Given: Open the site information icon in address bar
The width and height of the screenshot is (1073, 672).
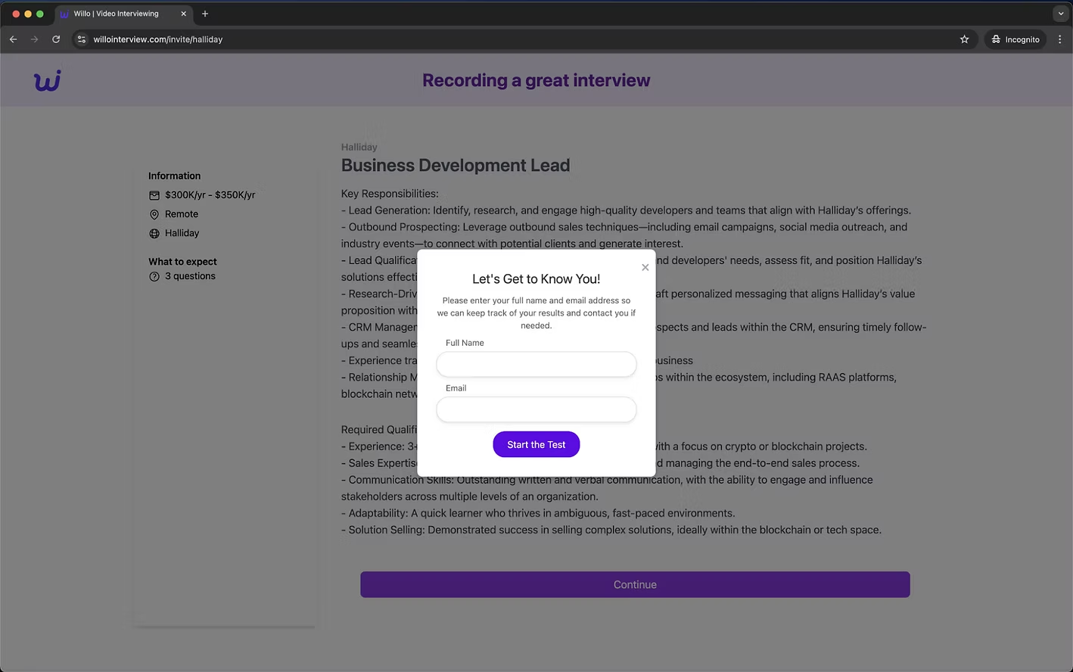Looking at the screenshot, I should coord(81,39).
